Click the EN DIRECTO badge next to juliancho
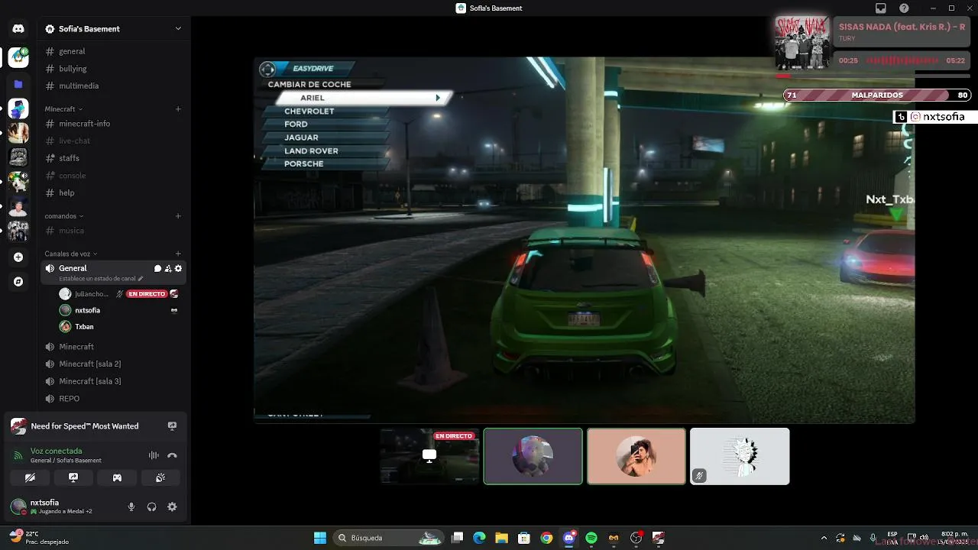The width and height of the screenshot is (978, 550). pyautogui.click(x=146, y=294)
